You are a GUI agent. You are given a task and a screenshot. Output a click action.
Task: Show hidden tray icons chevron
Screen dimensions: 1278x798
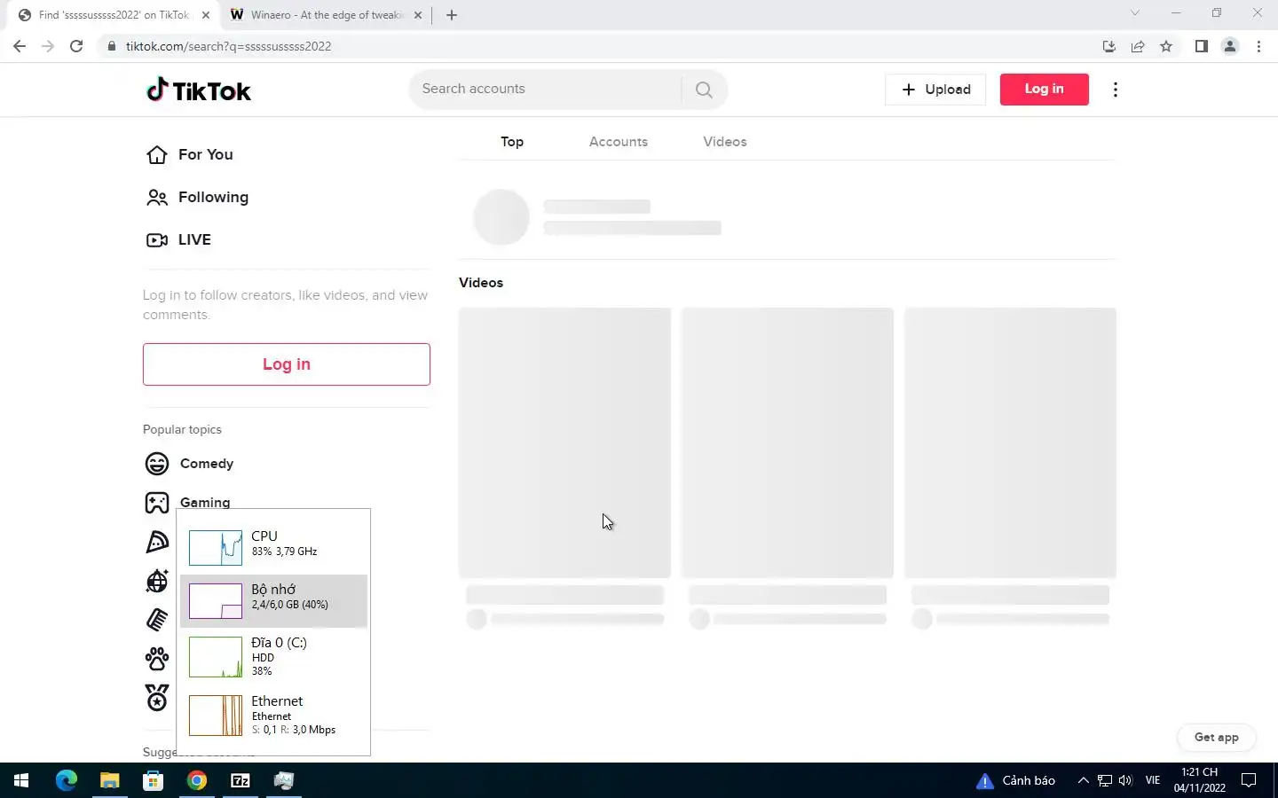pos(1083,780)
